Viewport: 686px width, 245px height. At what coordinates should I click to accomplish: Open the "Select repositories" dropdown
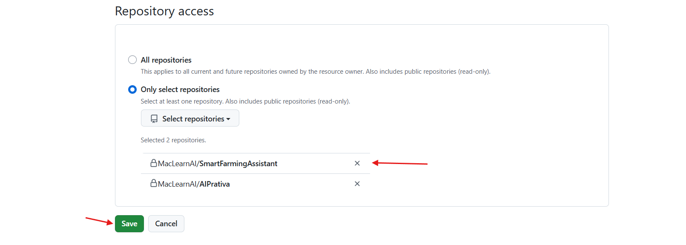click(190, 118)
